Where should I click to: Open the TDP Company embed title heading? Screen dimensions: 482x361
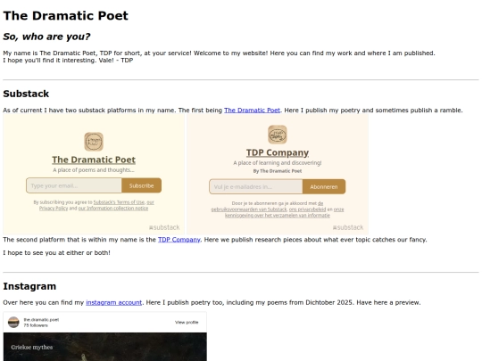click(x=278, y=152)
